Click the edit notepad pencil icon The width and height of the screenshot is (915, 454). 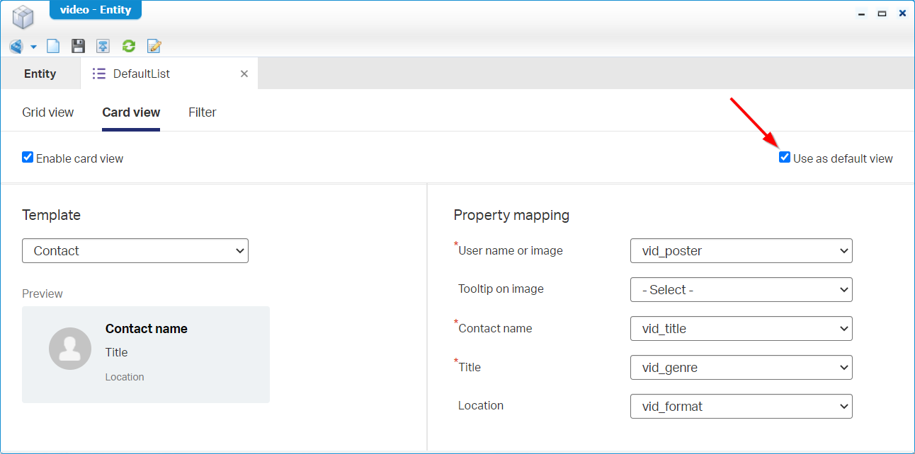[154, 47]
